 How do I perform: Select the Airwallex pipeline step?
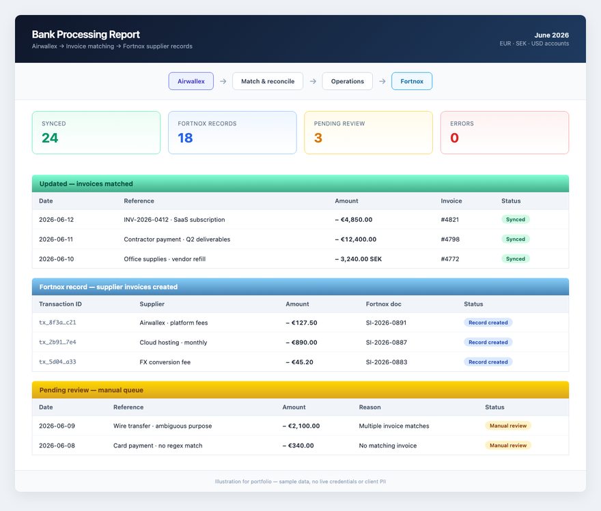[x=191, y=81]
